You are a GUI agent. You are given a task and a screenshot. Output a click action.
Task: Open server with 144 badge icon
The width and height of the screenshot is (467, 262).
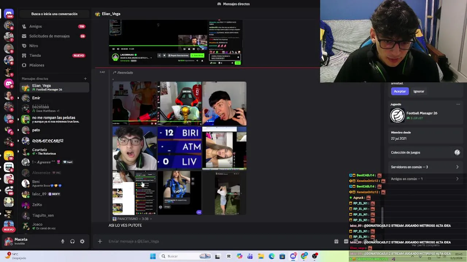[x=9, y=14]
